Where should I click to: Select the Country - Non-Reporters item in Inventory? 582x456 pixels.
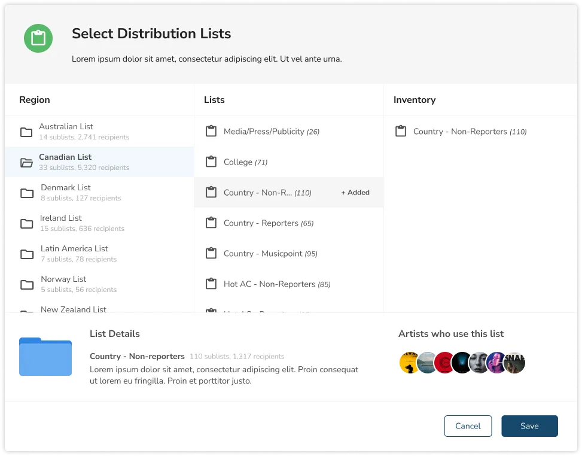[x=469, y=131]
